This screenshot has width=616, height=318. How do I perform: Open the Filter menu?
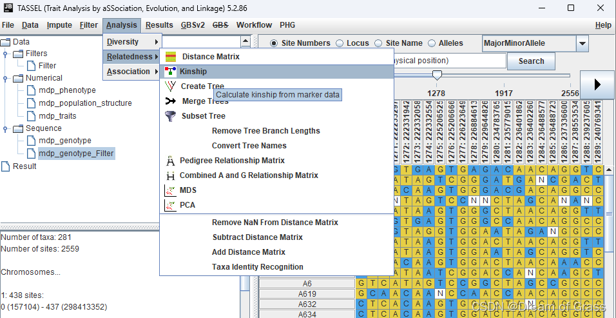pyautogui.click(x=88, y=25)
